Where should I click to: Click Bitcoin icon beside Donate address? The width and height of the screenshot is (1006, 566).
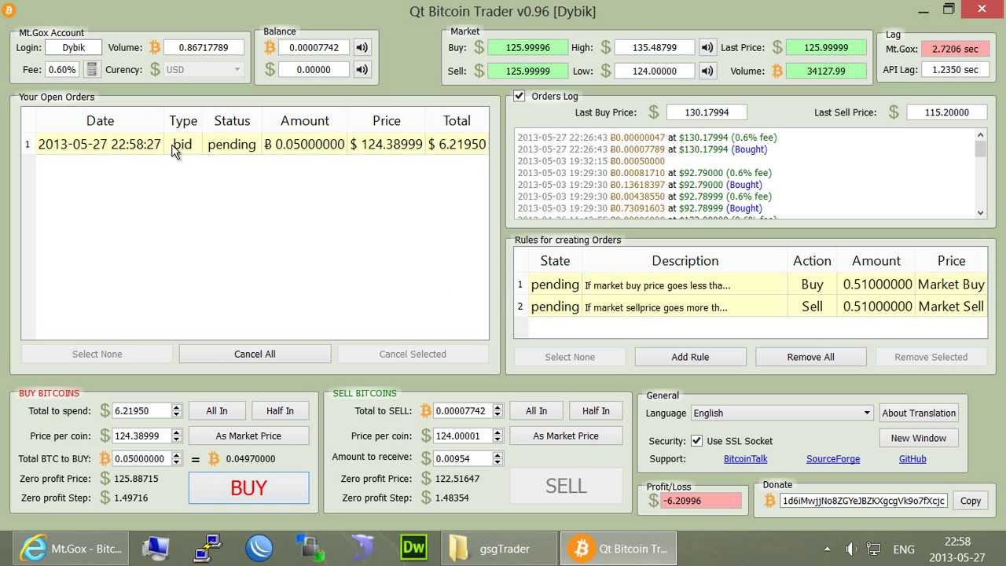(769, 501)
